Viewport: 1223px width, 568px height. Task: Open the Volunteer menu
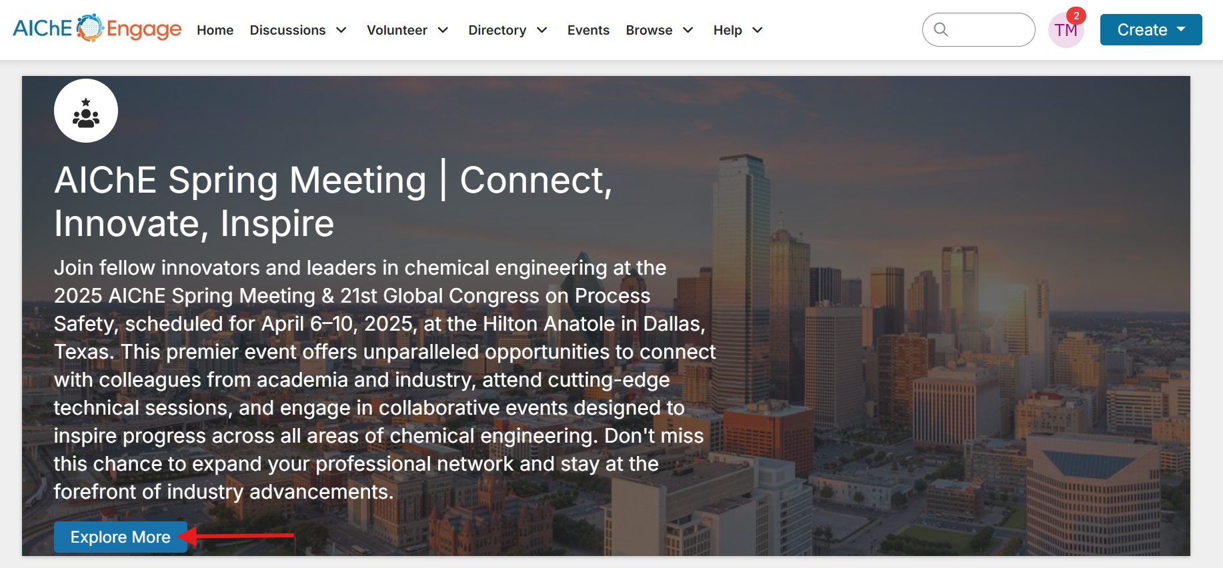(397, 30)
